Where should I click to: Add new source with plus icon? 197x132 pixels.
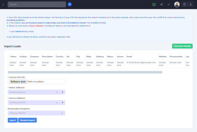point(62,103)
